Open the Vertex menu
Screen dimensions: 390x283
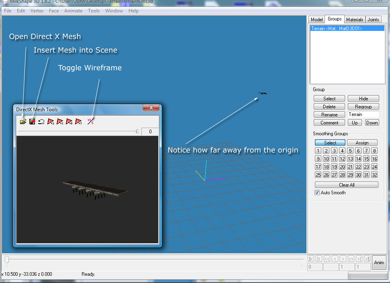coord(37,11)
